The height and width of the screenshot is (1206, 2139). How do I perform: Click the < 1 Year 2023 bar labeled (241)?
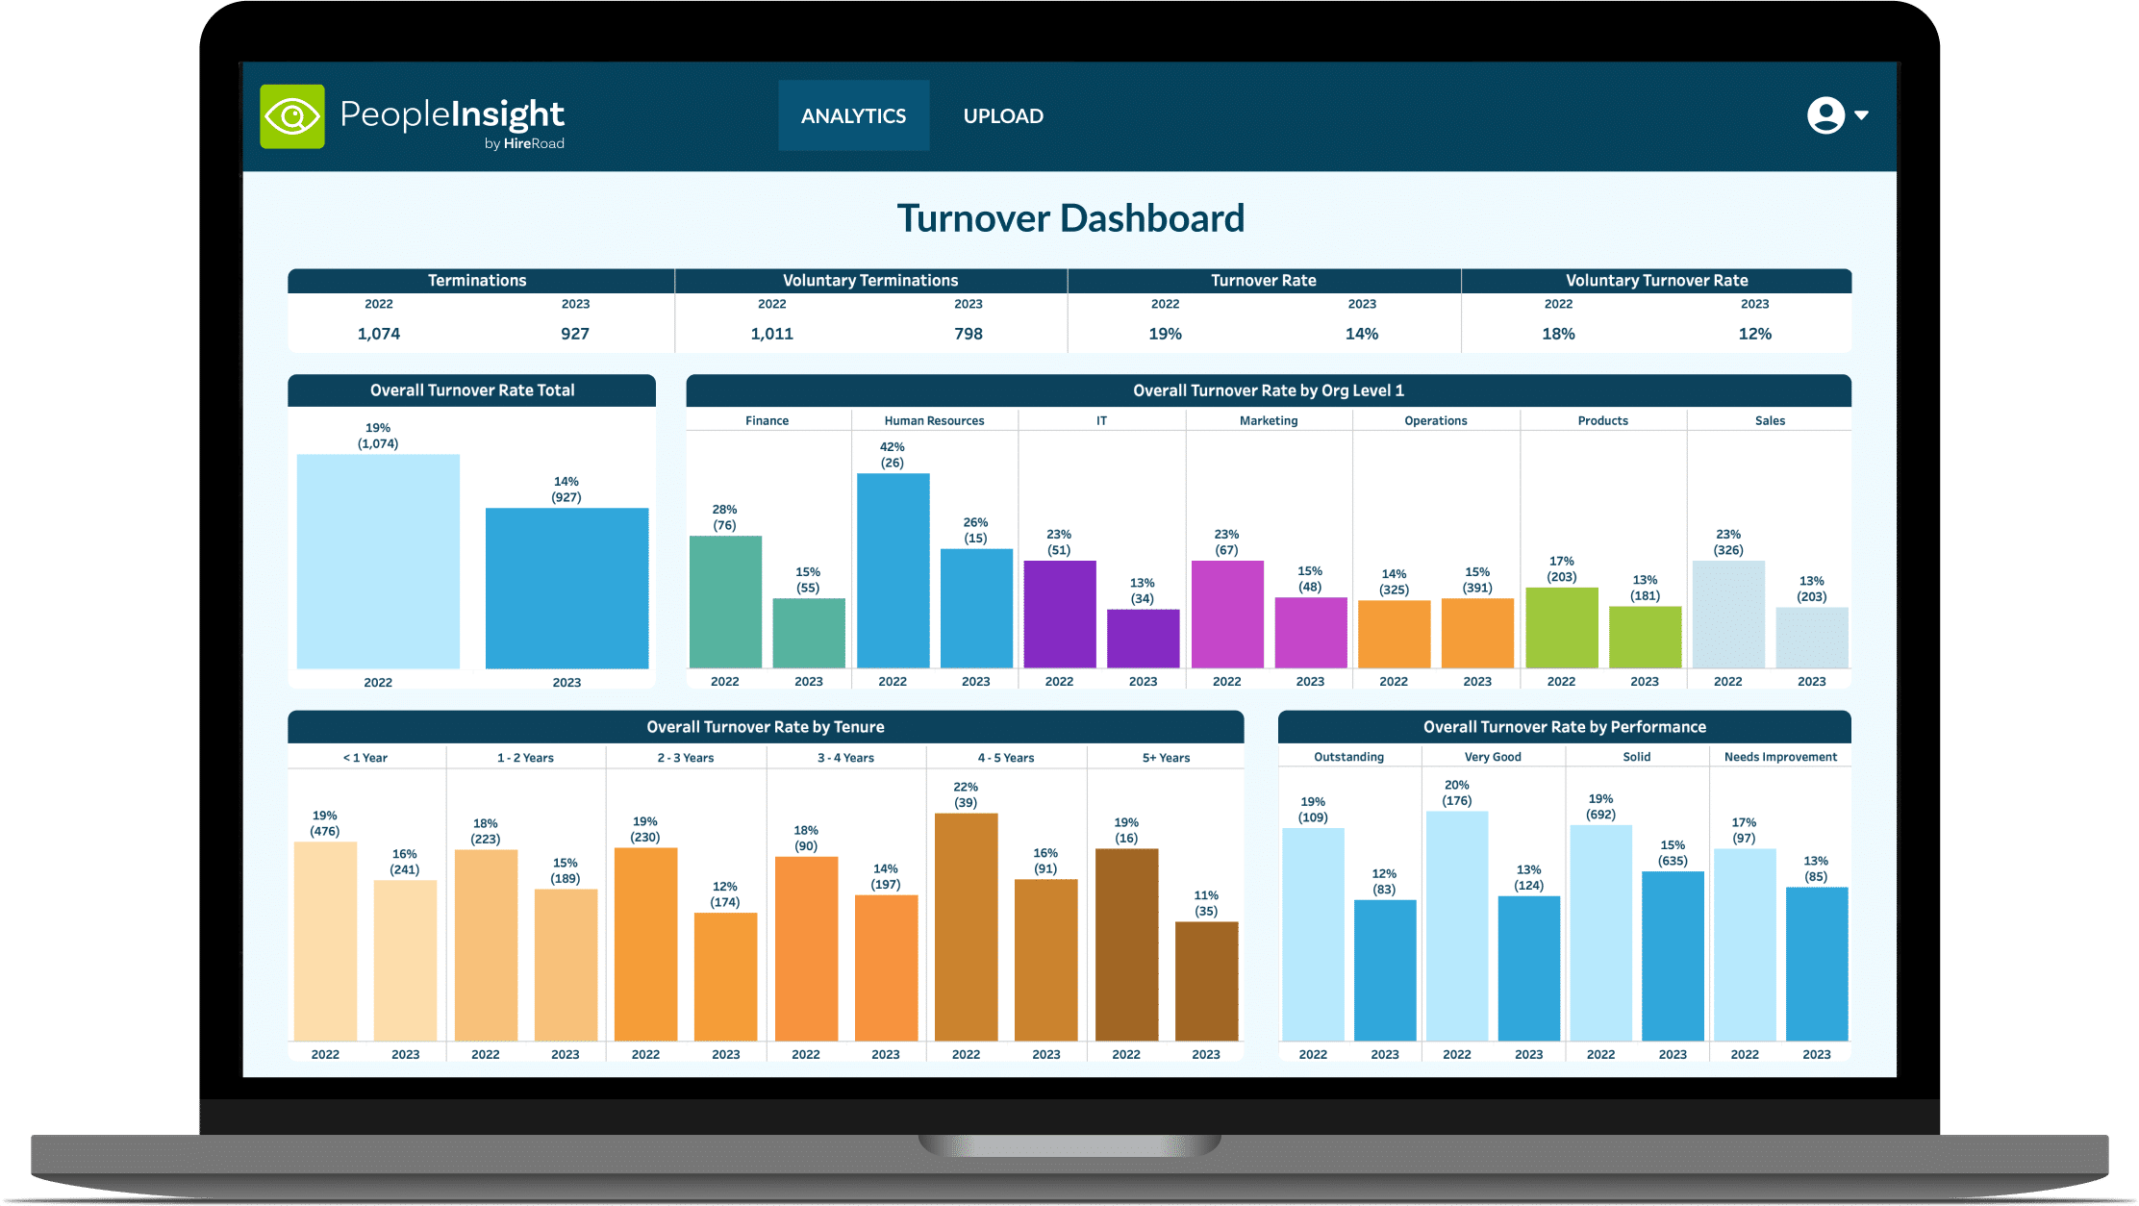point(405,961)
